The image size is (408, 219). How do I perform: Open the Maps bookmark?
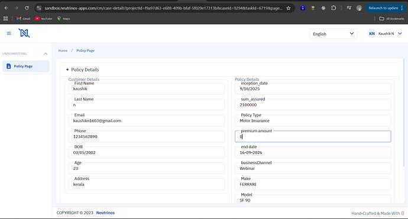pyautogui.click(x=63, y=18)
